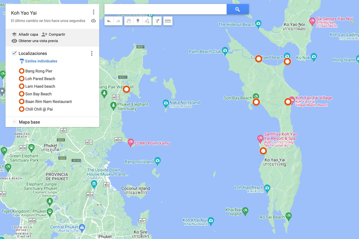Screen dimensions: 359x239
Task: Activate the measure distances ruler tool
Action: [168, 21]
